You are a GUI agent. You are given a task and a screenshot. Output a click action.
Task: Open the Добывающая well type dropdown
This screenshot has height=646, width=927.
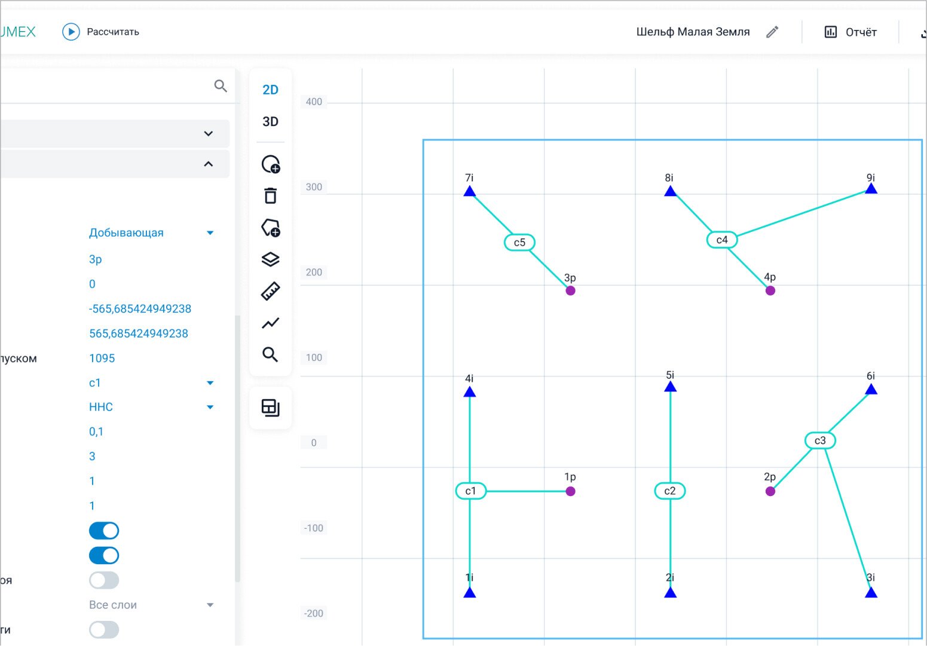click(x=151, y=233)
